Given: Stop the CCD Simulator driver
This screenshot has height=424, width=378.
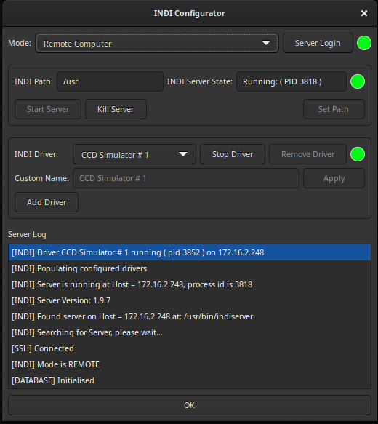Looking at the screenshot, I should [x=233, y=154].
